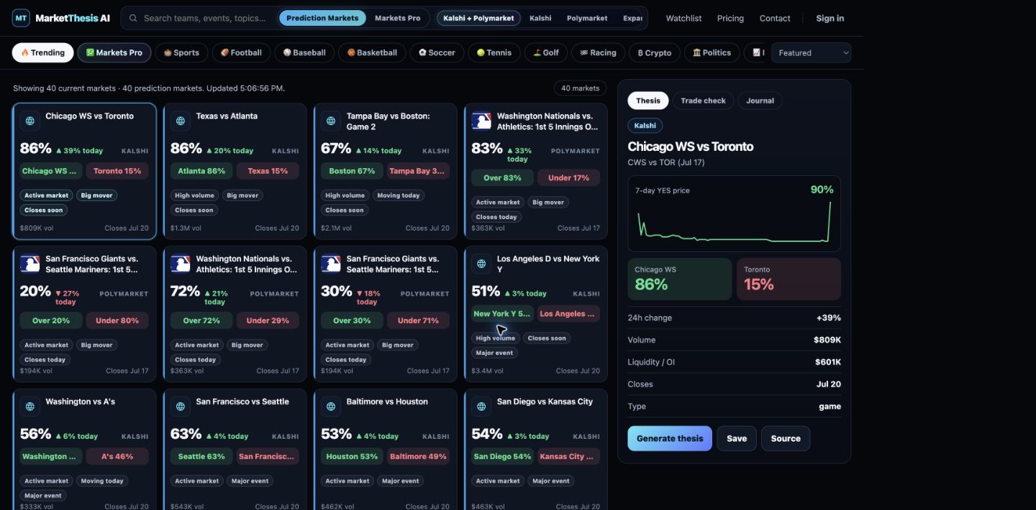
Task: Switch to Markets Pro mode in search bar
Action: pyautogui.click(x=398, y=18)
